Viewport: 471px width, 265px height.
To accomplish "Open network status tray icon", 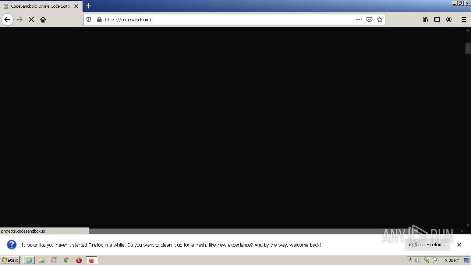I will 427,260.
